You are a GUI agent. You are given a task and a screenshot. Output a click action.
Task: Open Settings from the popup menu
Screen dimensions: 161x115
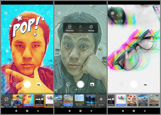click(91, 28)
